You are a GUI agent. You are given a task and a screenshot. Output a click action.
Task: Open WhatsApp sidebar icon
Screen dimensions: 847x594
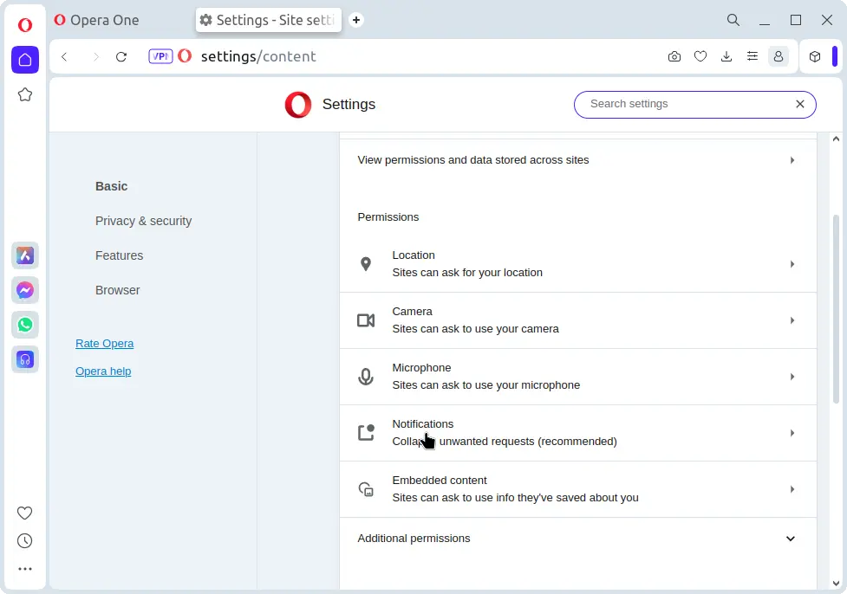click(x=25, y=325)
